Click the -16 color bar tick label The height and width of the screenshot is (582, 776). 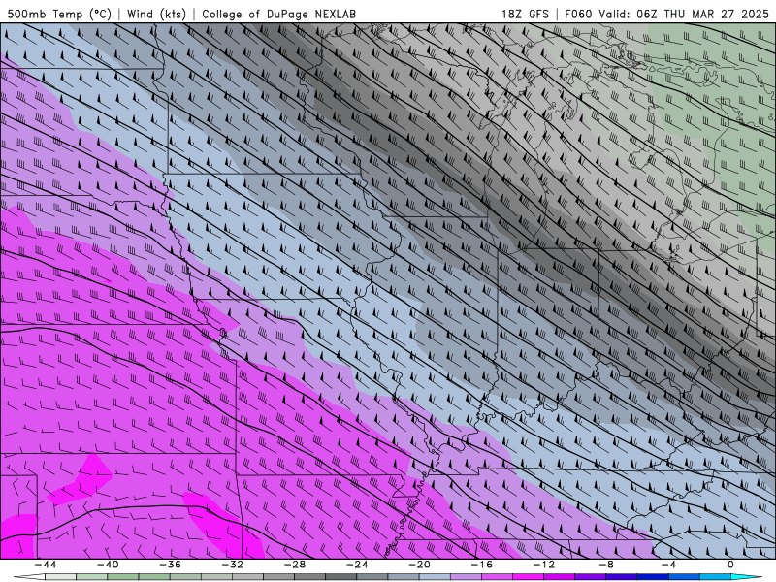tap(482, 565)
